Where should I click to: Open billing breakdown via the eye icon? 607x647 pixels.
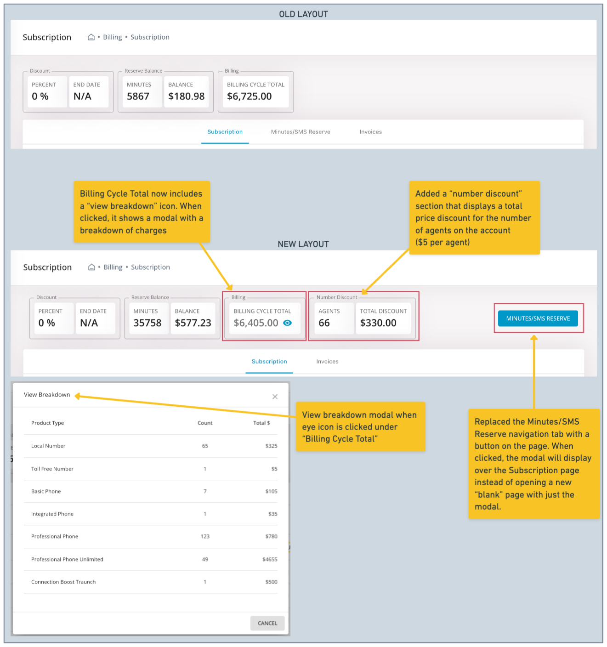tap(288, 323)
